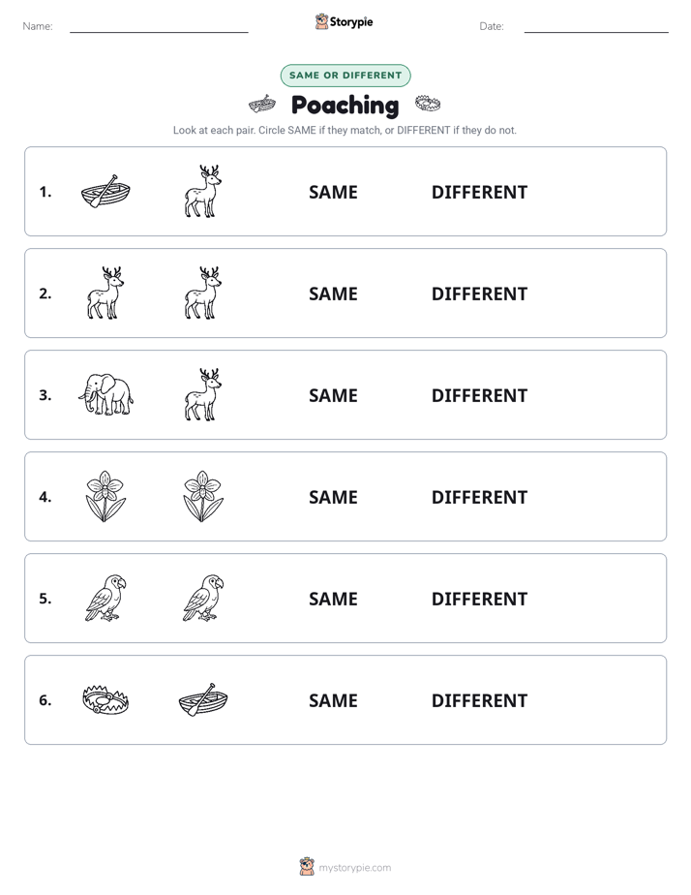Viewport: 691px width, 895px height.
Task: Select SAME for row 2
Action: (333, 293)
